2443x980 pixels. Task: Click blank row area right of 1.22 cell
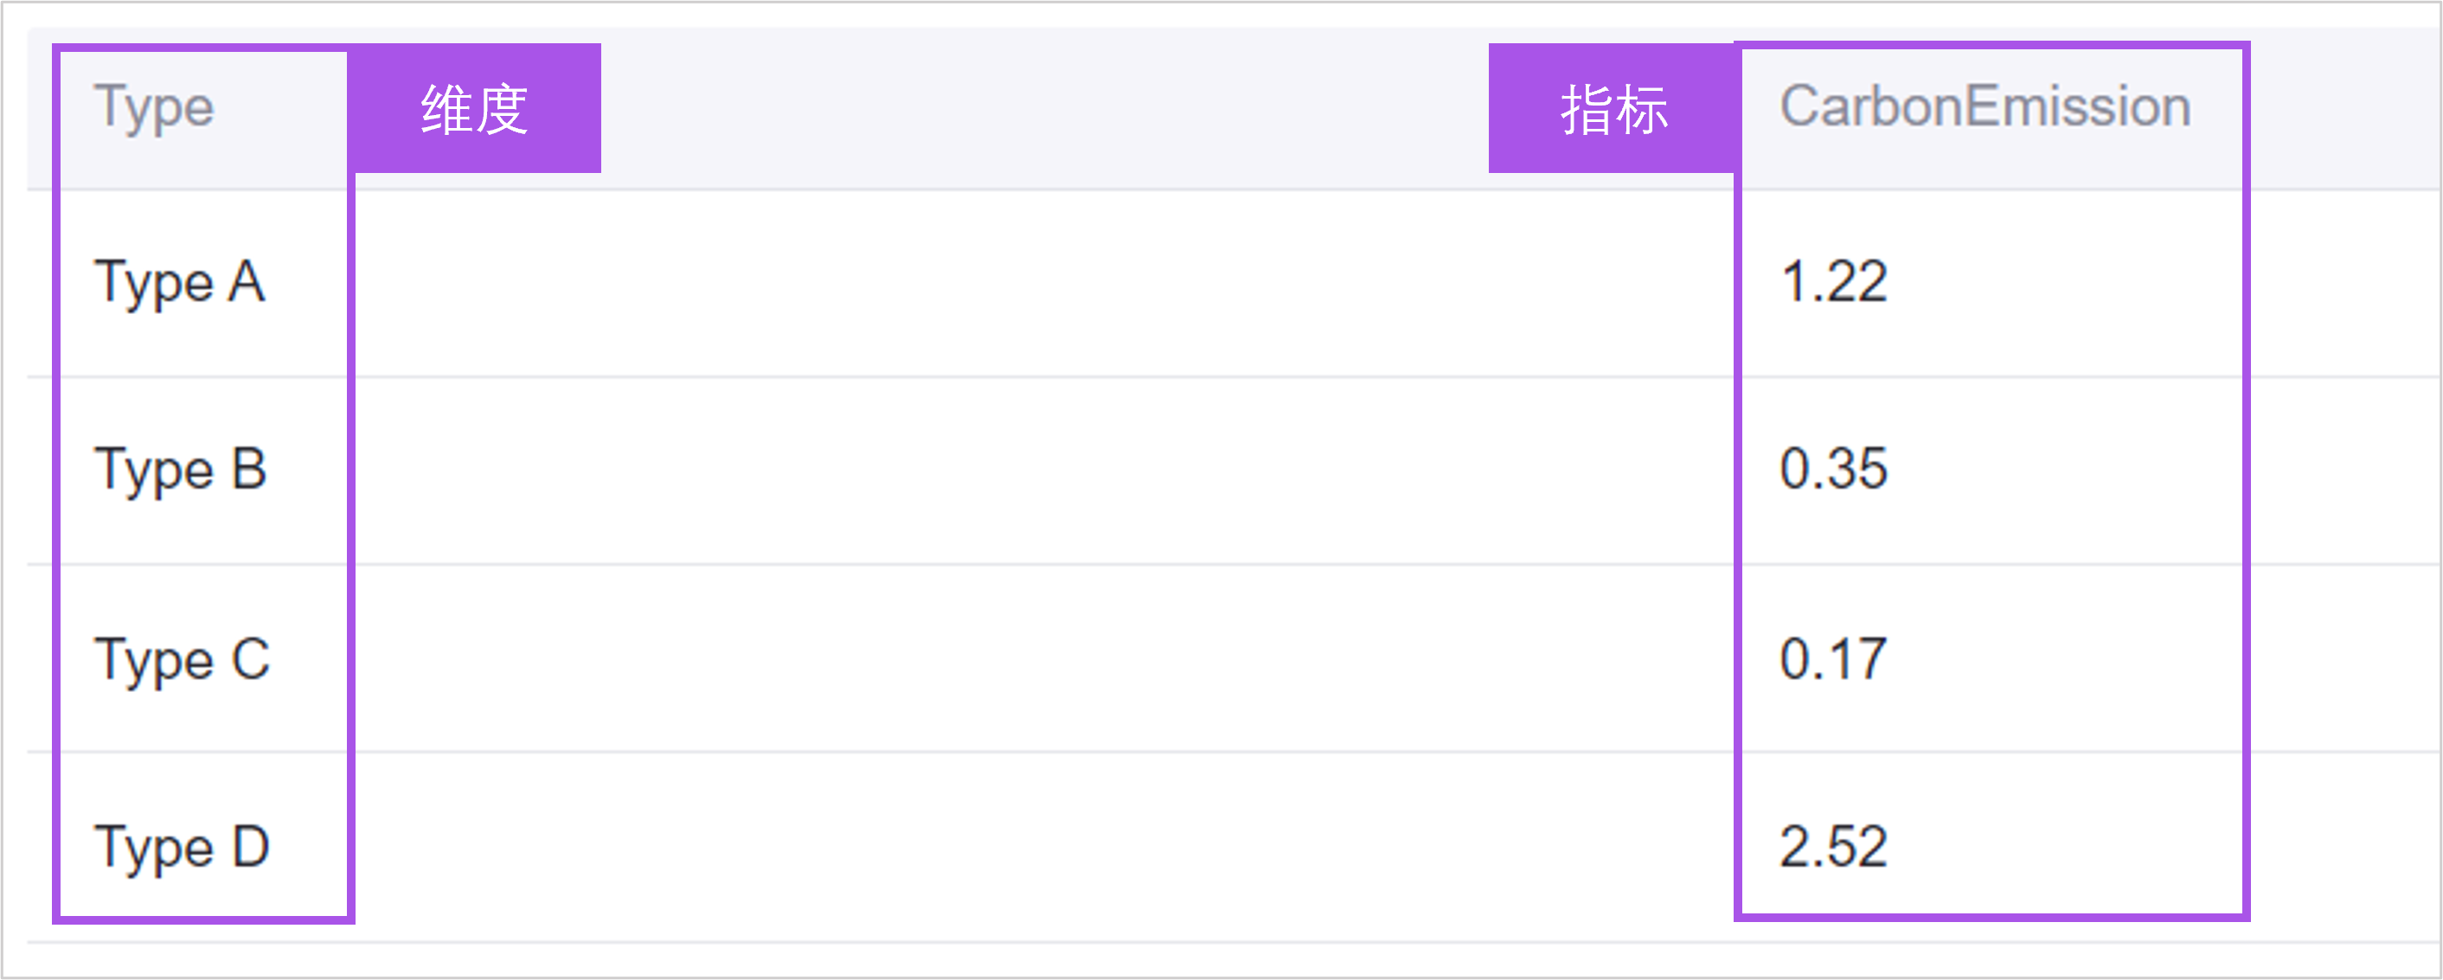tap(2343, 283)
